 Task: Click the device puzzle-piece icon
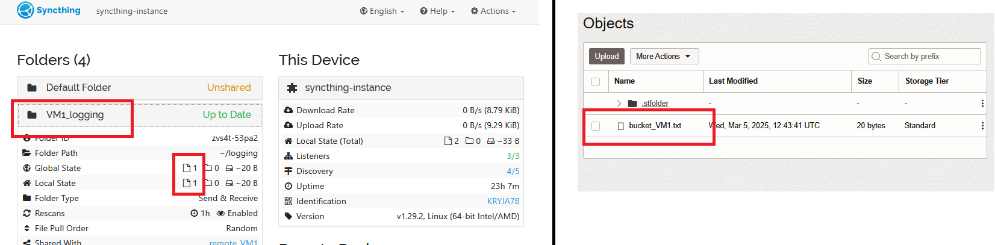[292, 88]
